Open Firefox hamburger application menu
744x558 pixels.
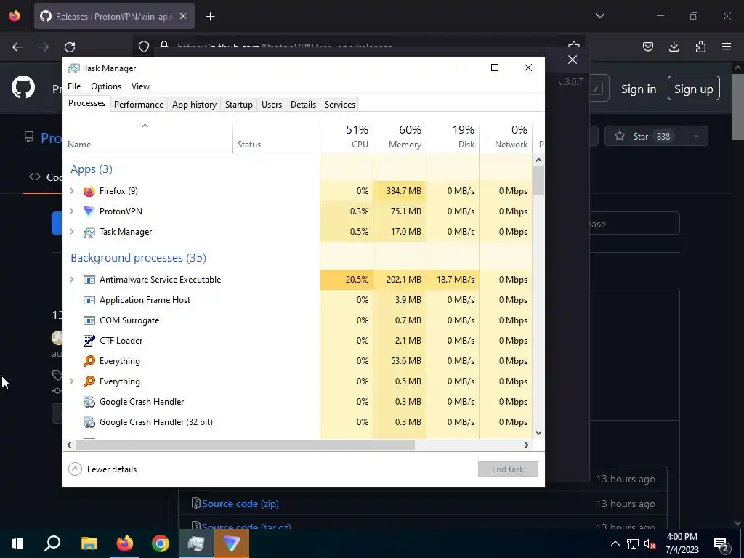pos(727,46)
